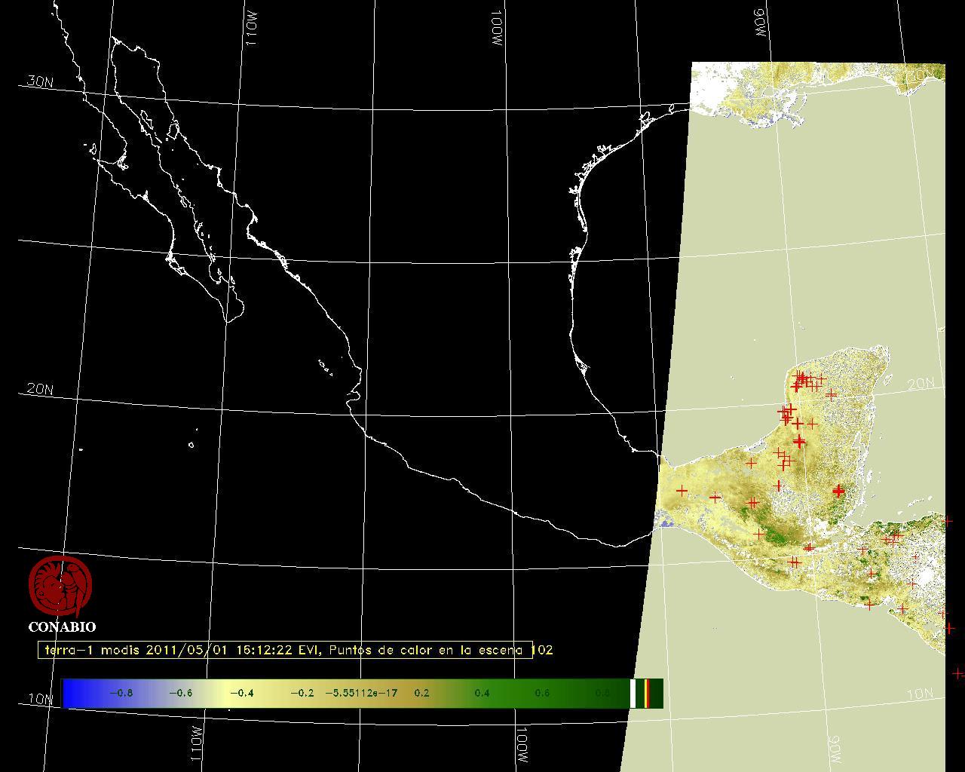The height and width of the screenshot is (772, 965).
Task: Click the 20N label on the left side
Action: pos(39,389)
